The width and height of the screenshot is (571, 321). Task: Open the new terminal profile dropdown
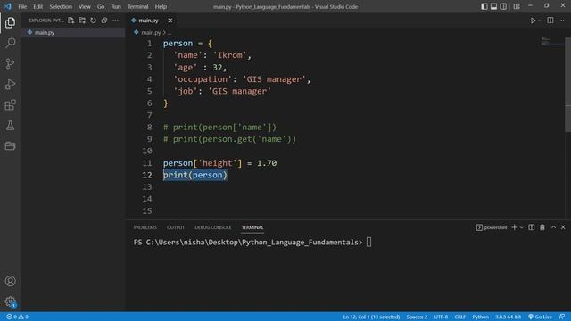[521, 227]
